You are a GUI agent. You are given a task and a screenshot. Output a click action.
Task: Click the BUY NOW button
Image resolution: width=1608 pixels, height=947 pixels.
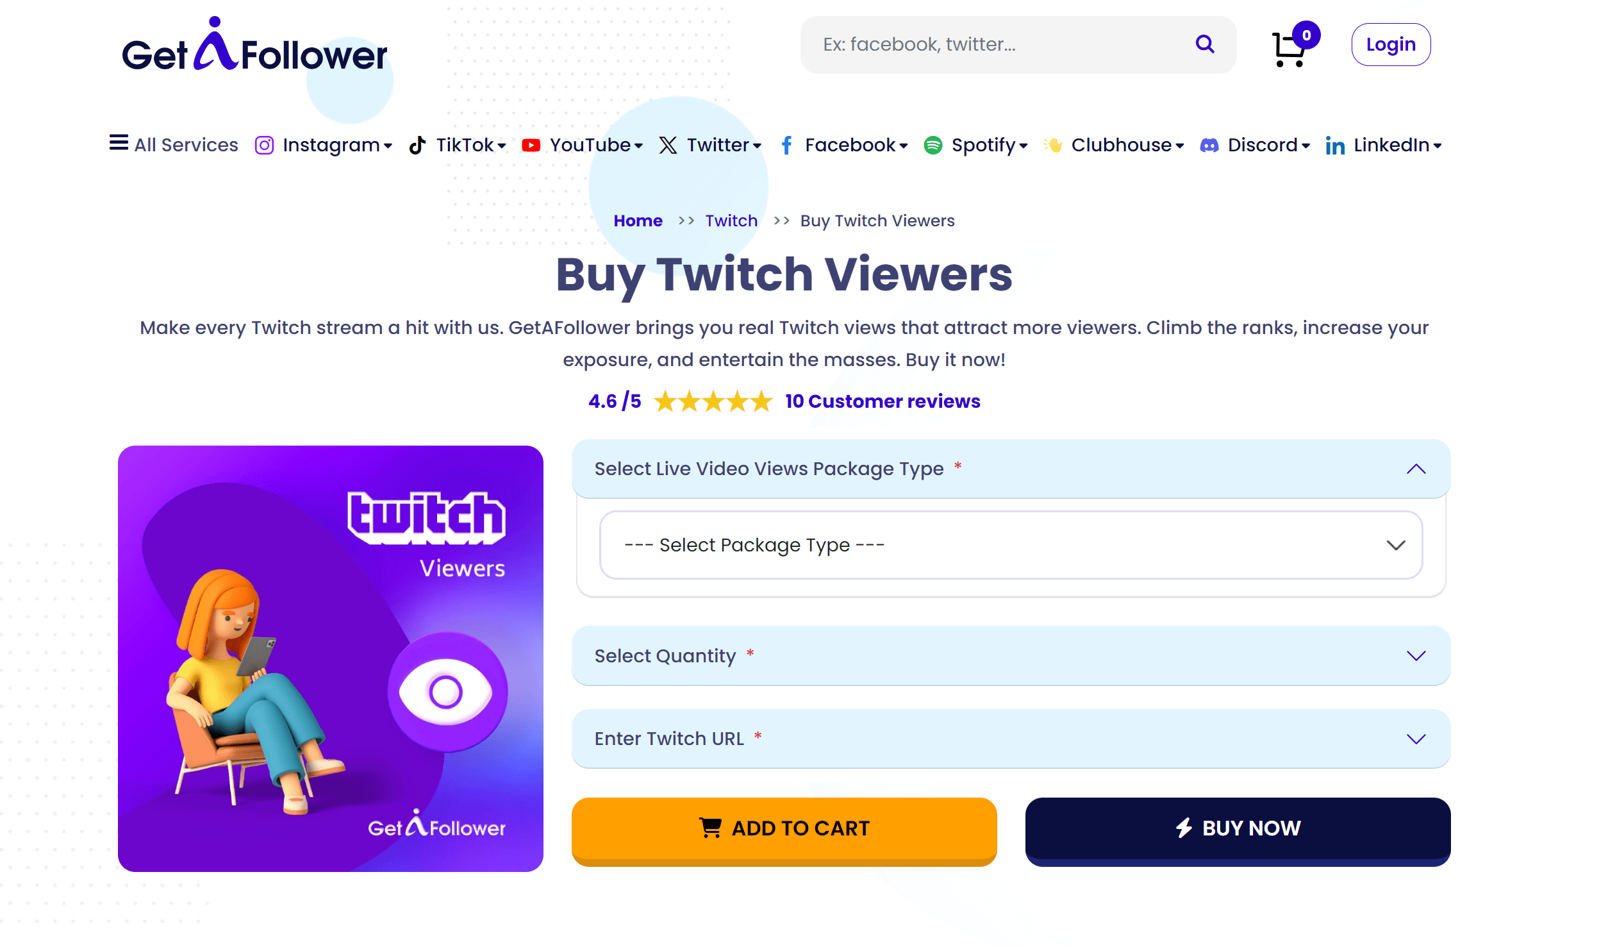pyautogui.click(x=1238, y=832)
